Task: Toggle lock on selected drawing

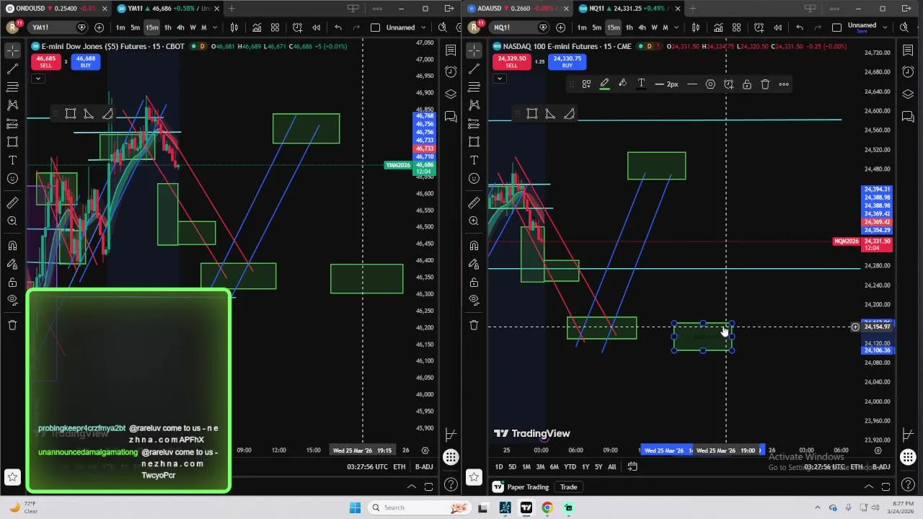Action: (747, 84)
